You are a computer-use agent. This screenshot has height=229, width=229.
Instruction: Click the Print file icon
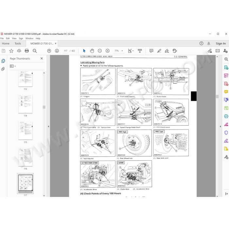coord(27,51)
